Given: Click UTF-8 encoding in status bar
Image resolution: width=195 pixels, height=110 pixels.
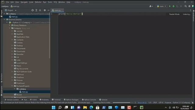Looking at the screenshot, I should [161, 103].
